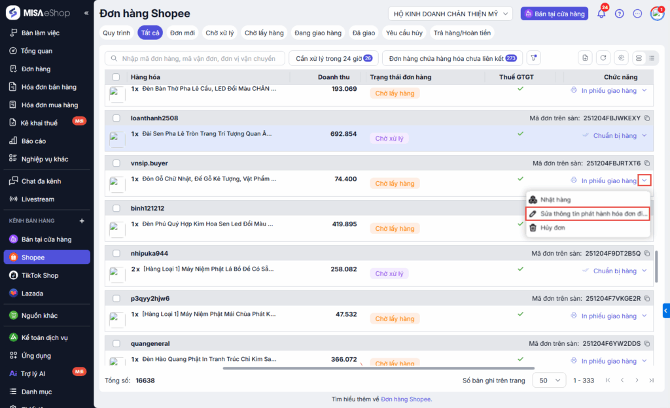Expand actions arrow for nhipuka944 order
670x408 pixels.
coord(644,271)
